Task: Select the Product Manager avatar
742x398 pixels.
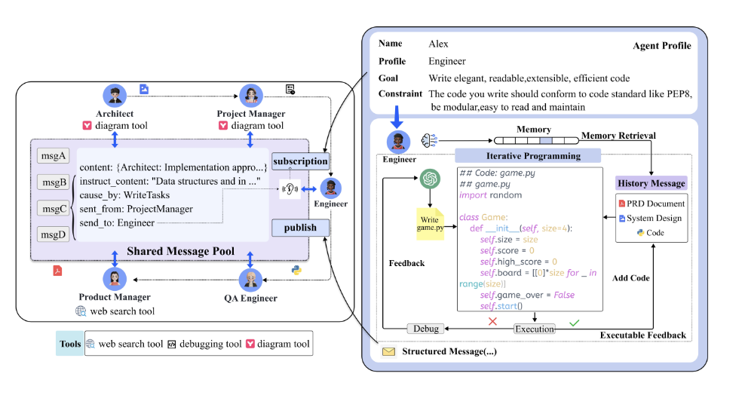Action: [x=115, y=279]
